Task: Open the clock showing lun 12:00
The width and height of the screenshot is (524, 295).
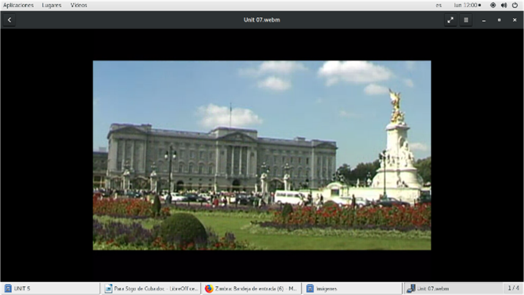Action: [x=466, y=5]
